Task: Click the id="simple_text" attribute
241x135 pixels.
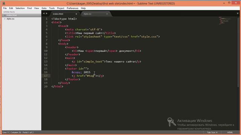Action: [x=90, y=61]
